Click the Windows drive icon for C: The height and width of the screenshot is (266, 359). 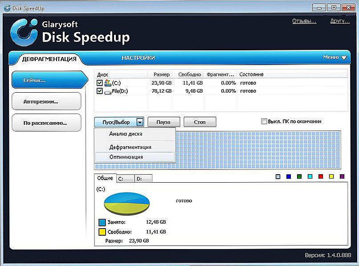(x=108, y=83)
